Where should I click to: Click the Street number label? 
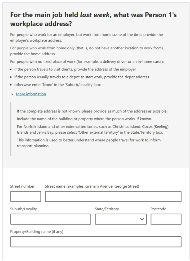[x=22, y=186]
